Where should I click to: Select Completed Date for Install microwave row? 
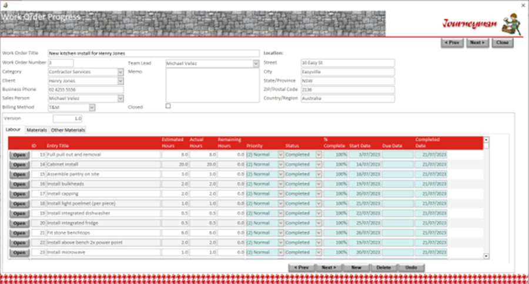[431, 252]
